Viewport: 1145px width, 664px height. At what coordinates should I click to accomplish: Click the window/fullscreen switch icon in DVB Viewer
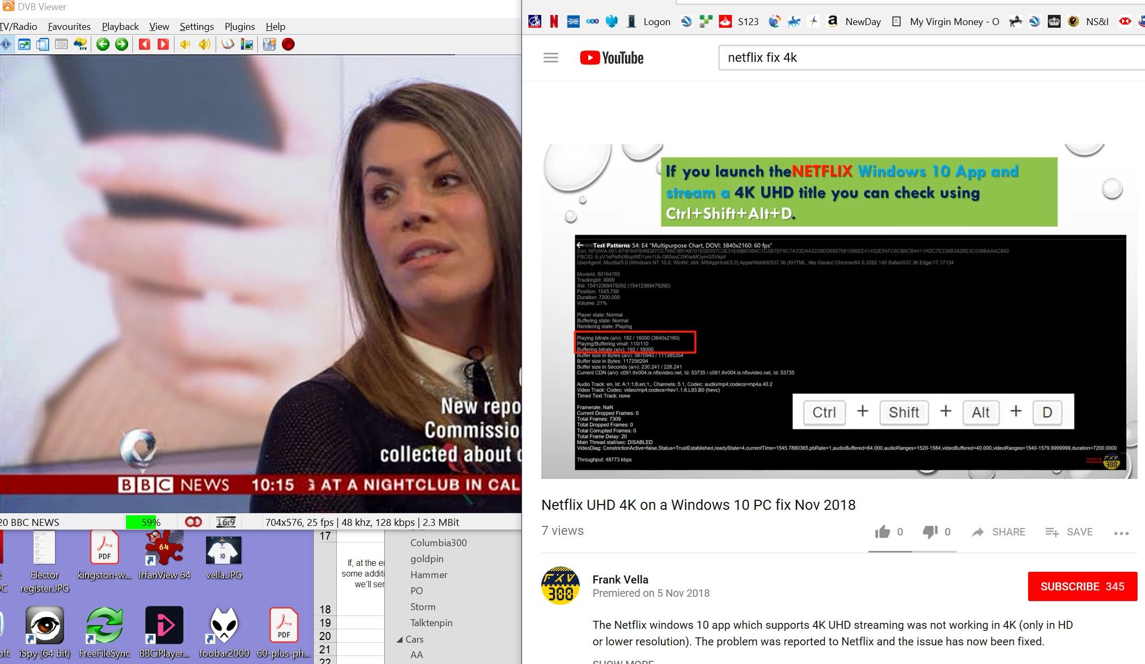point(25,44)
